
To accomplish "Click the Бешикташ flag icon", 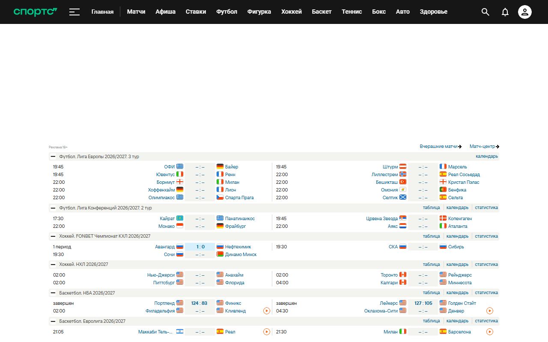I will [x=403, y=182].
